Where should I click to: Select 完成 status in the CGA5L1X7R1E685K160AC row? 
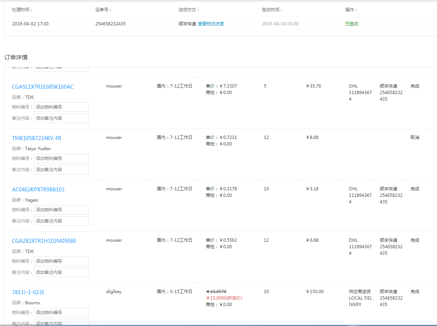coord(415,86)
